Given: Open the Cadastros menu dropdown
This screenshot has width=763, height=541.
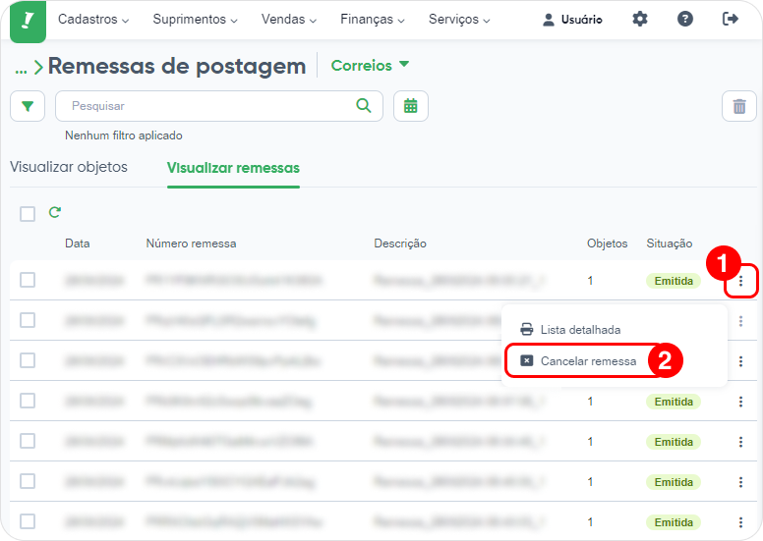Looking at the screenshot, I should point(93,20).
